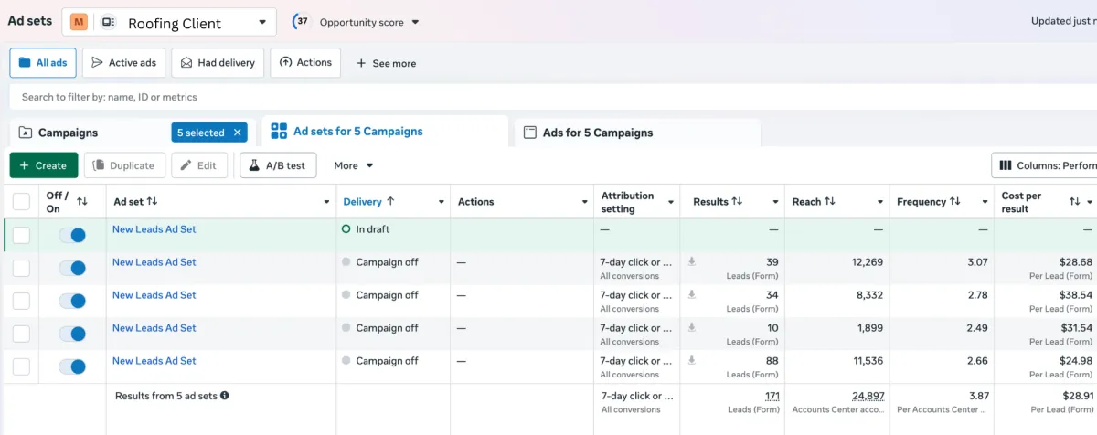Click the All ads folder icon
1097x435 pixels.
pos(25,63)
